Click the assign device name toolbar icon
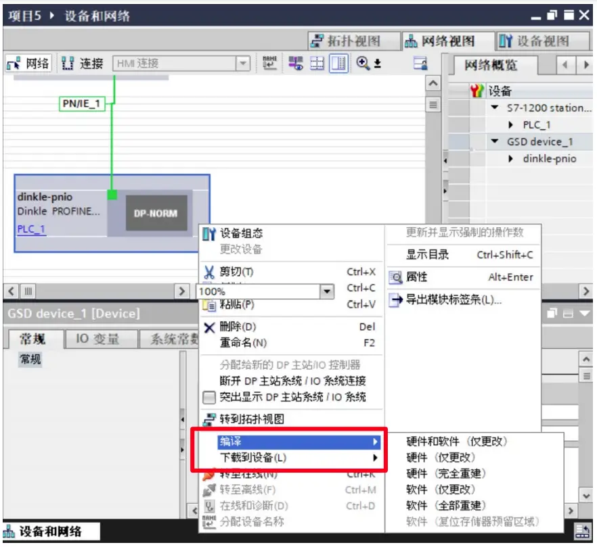597x547 pixels. coord(269,63)
